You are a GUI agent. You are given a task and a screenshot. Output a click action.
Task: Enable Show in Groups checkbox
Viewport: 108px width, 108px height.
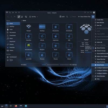[x=93, y=51]
